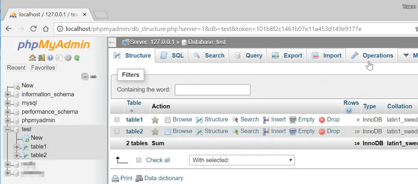The height and width of the screenshot is (184, 418).
Task: Click the Favorites button
Action: 43,68
